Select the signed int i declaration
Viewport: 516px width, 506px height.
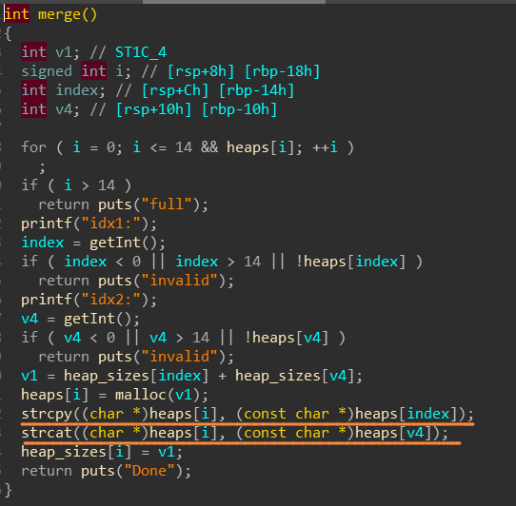pyautogui.click(x=76, y=71)
